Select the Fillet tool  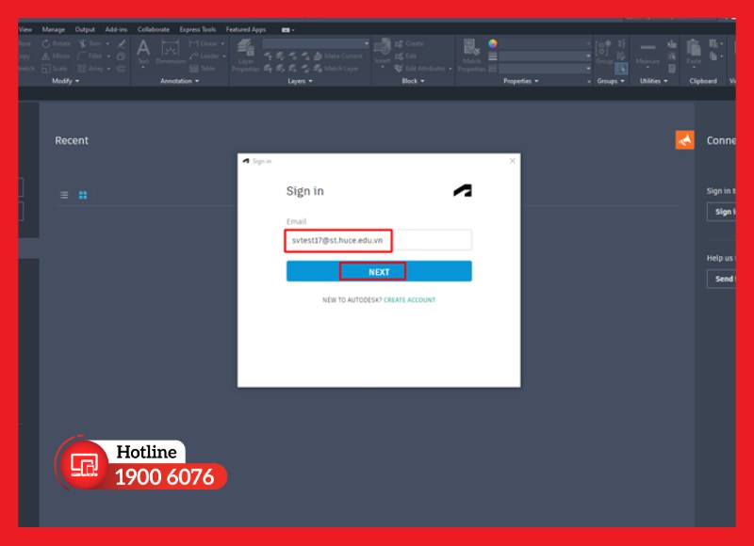pyautogui.click(x=90, y=56)
